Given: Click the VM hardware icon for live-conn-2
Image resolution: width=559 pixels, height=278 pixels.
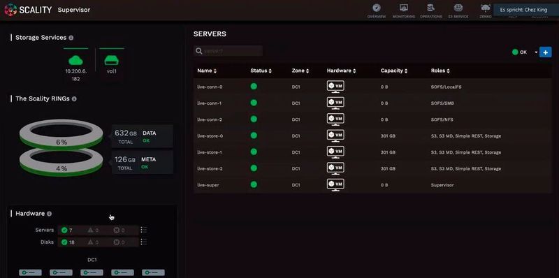Looking at the screenshot, I should [335, 119].
